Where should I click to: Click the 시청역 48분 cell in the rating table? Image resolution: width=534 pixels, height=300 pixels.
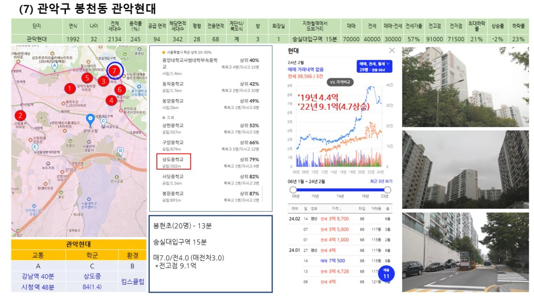(x=38, y=288)
